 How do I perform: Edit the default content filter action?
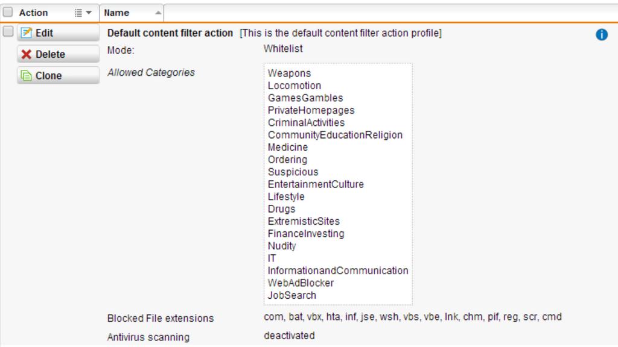(58, 33)
